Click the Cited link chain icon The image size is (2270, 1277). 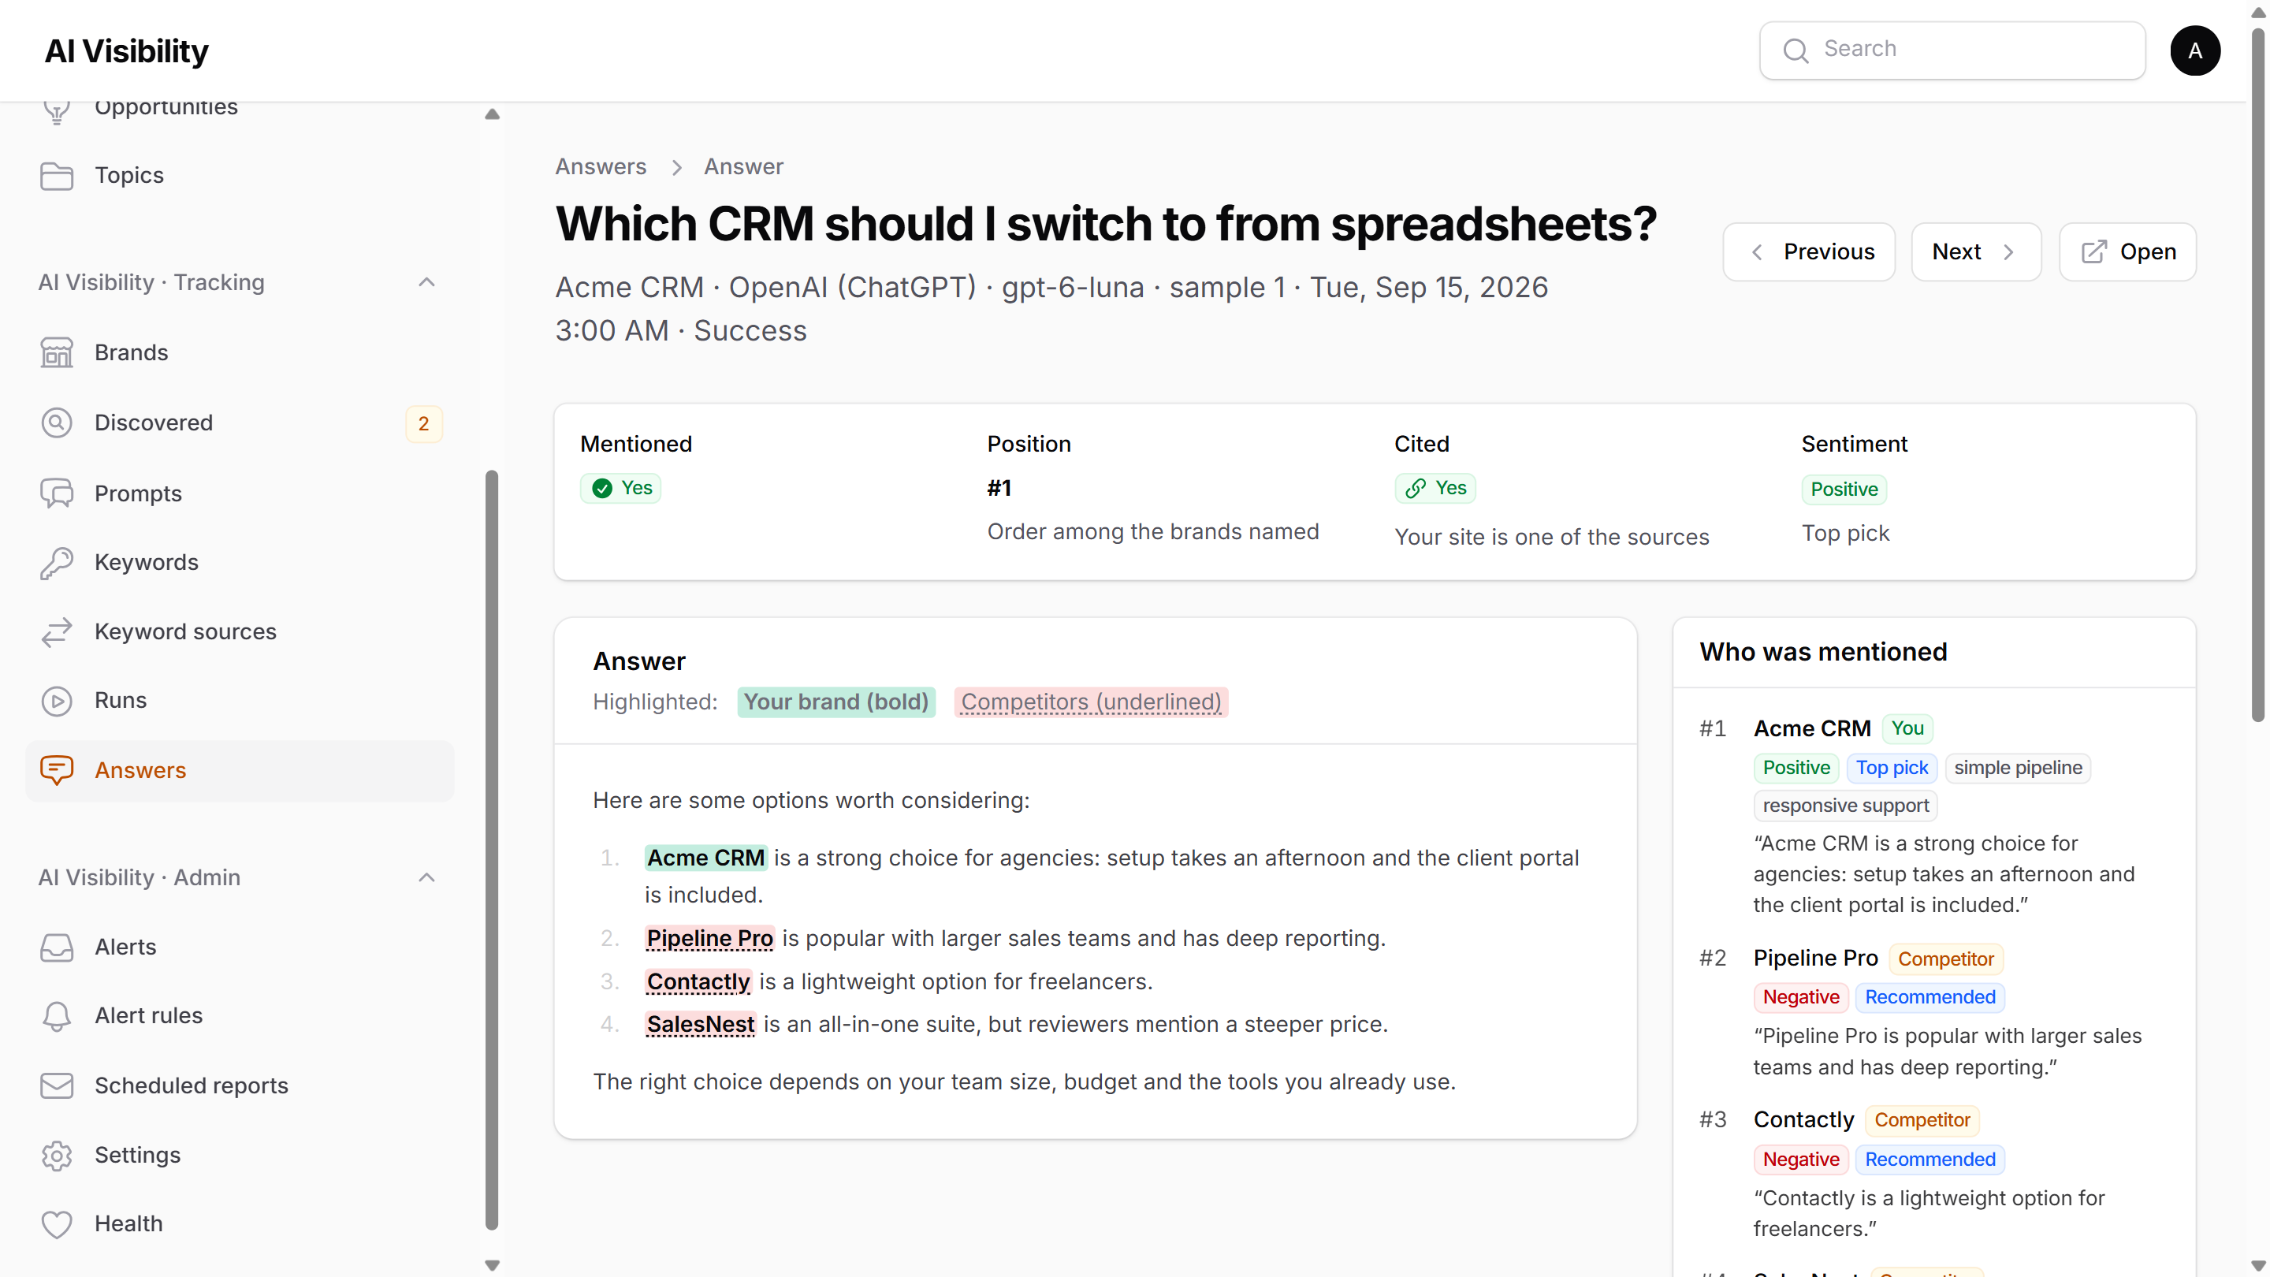pos(1416,488)
